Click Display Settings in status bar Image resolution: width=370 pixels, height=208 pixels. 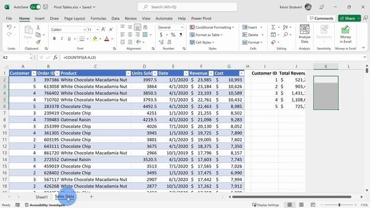[x=265, y=205]
